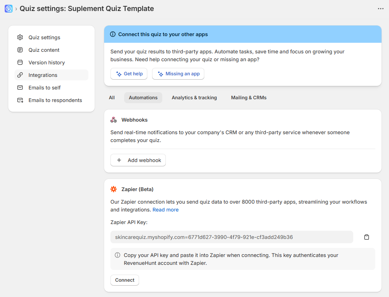Select the Zapier API key text field

(x=231, y=237)
